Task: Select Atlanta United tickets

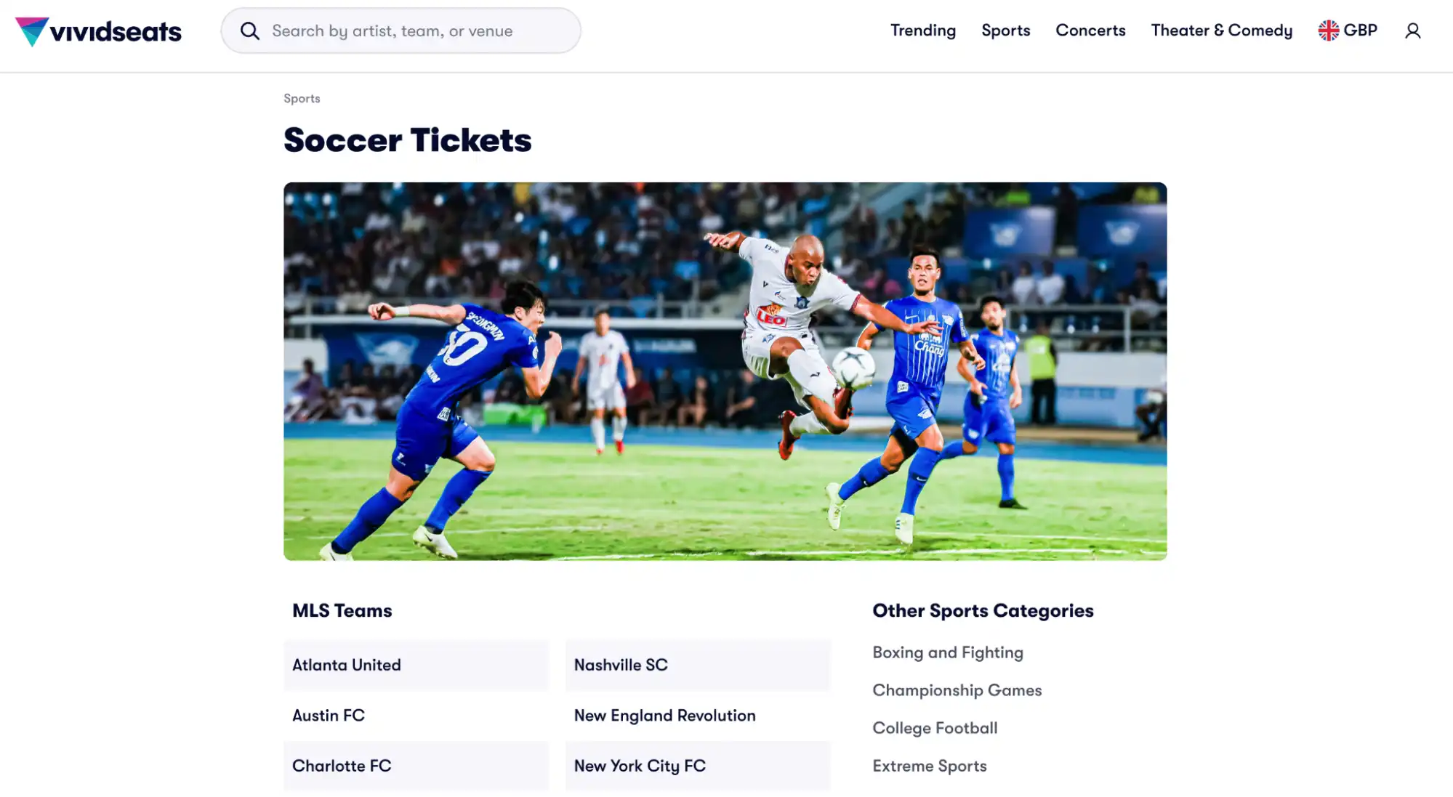Action: [x=347, y=664]
